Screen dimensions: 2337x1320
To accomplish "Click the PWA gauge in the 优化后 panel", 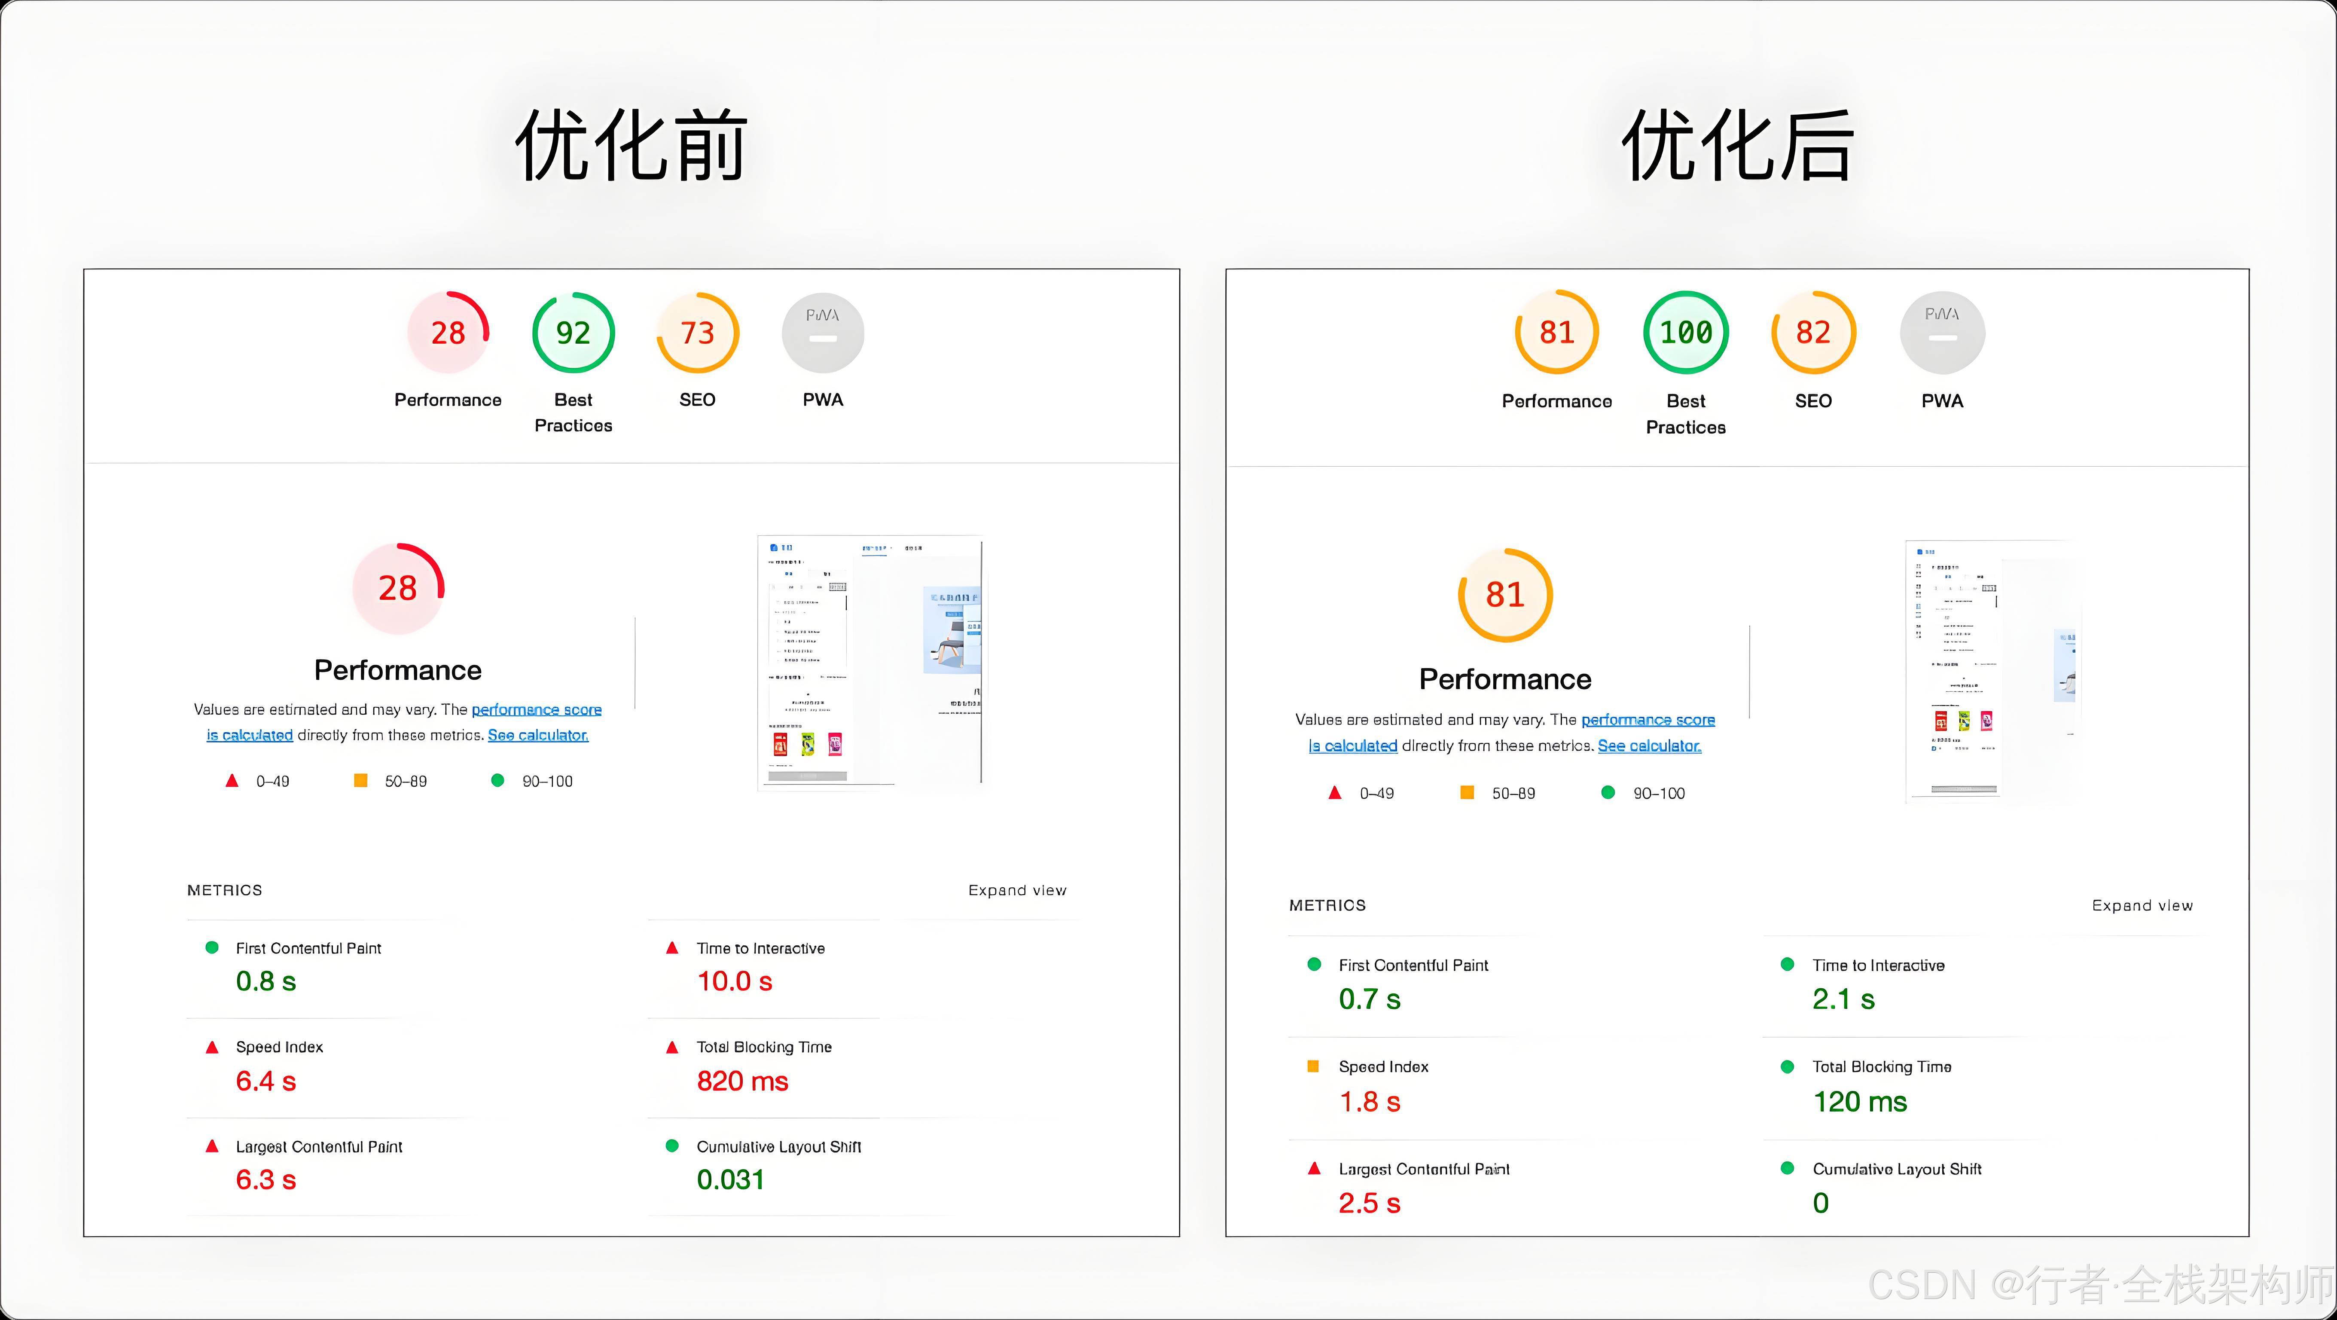I will coord(1942,332).
